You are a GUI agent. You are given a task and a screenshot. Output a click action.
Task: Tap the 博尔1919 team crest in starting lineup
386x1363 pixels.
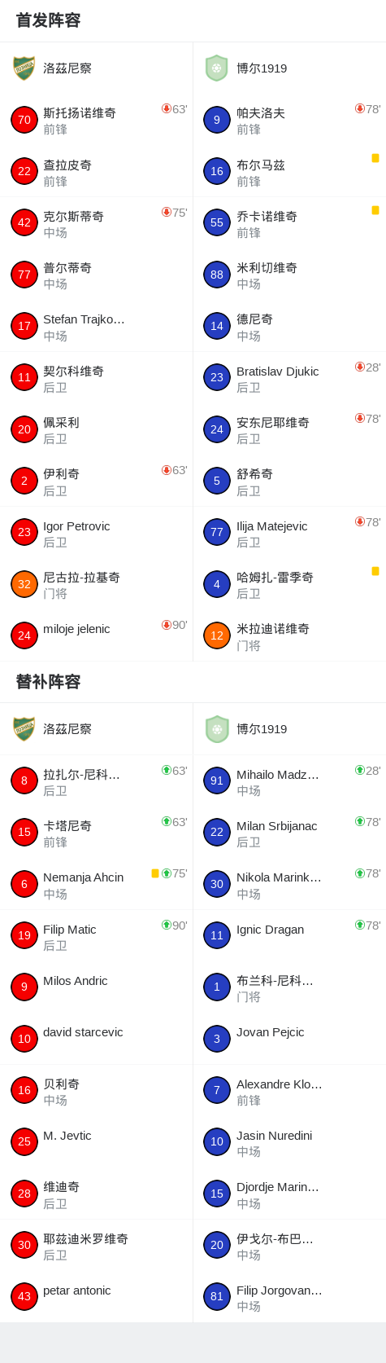(x=217, y=68)
